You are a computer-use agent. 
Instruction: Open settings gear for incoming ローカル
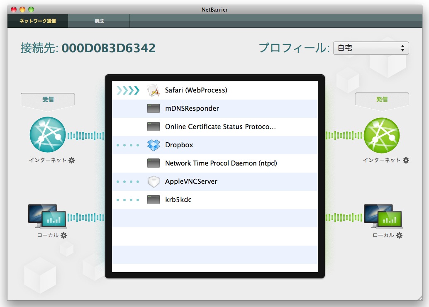(x=64, y=235)
